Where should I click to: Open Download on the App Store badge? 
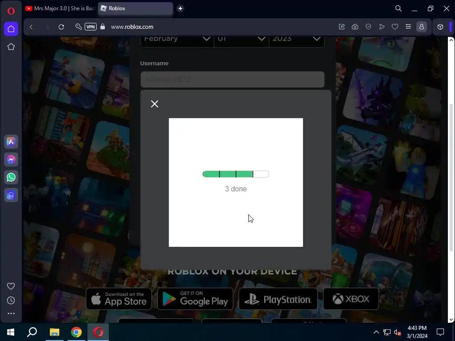point(119,299)
